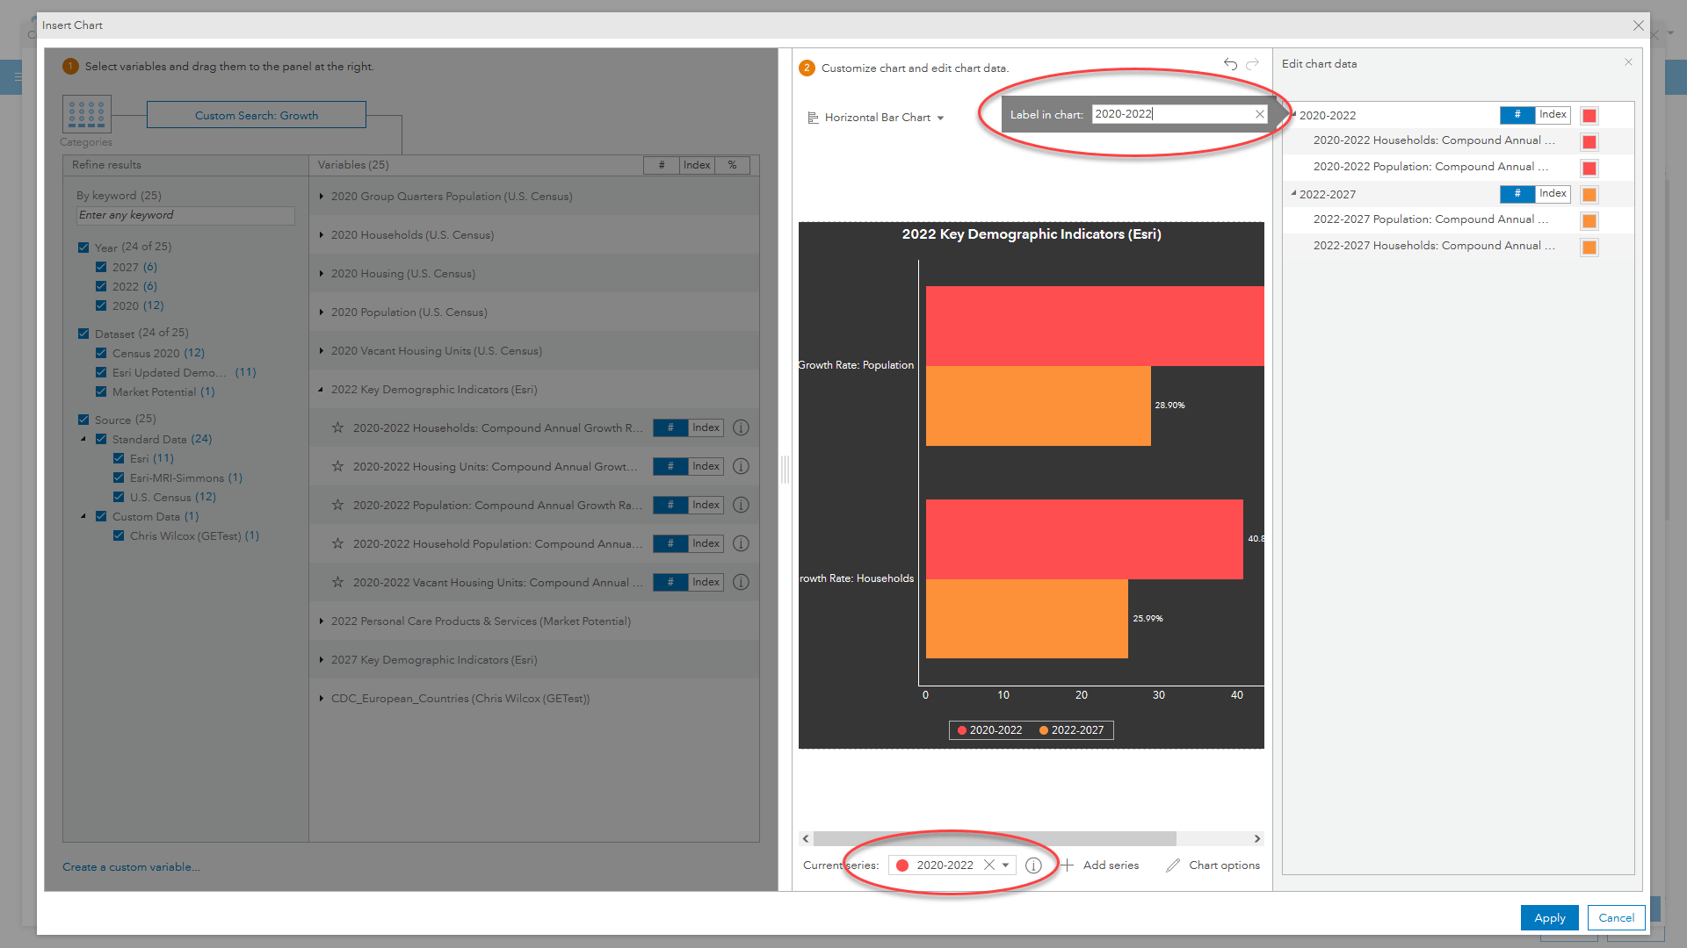Select the Custom Search Growth tab
This screenshot has width=1687, height=948.
[255, 115]
